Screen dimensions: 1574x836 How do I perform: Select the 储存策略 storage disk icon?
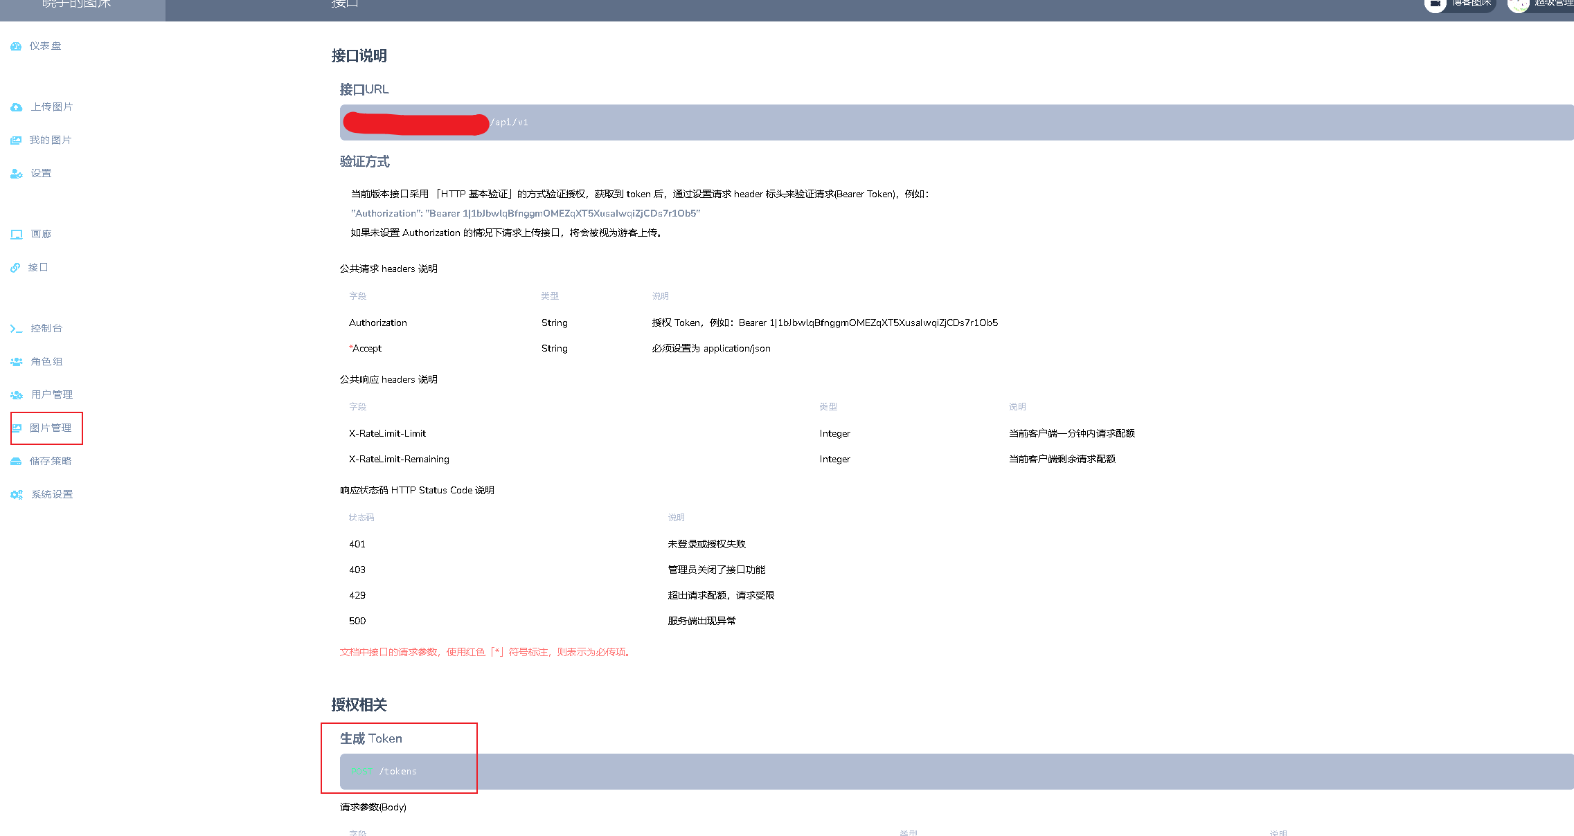[x=16, y=461]
